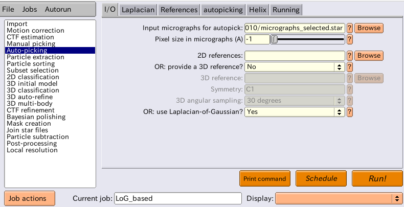Click the Run! button
Image resolution: width=404 pixels, height=207 pixels.
[x=377, y=178]
